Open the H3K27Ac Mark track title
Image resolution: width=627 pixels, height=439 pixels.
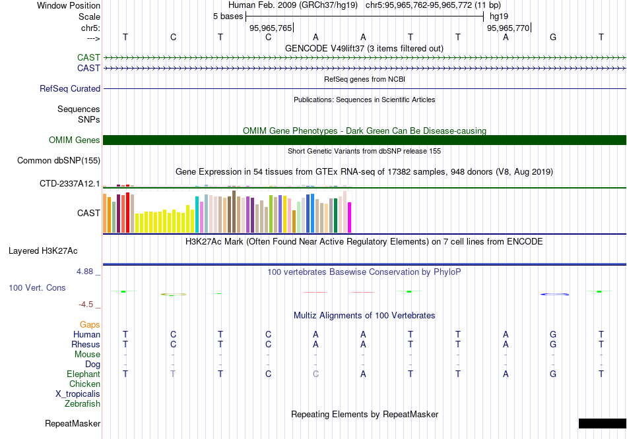point(364,242)
